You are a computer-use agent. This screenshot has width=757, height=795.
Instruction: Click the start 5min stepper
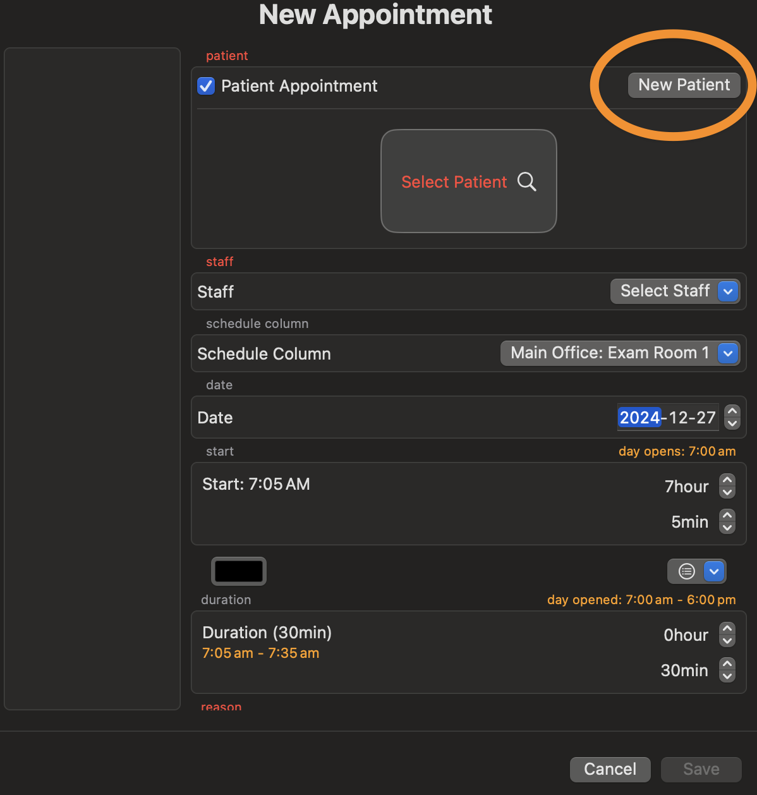click(727, 521)
